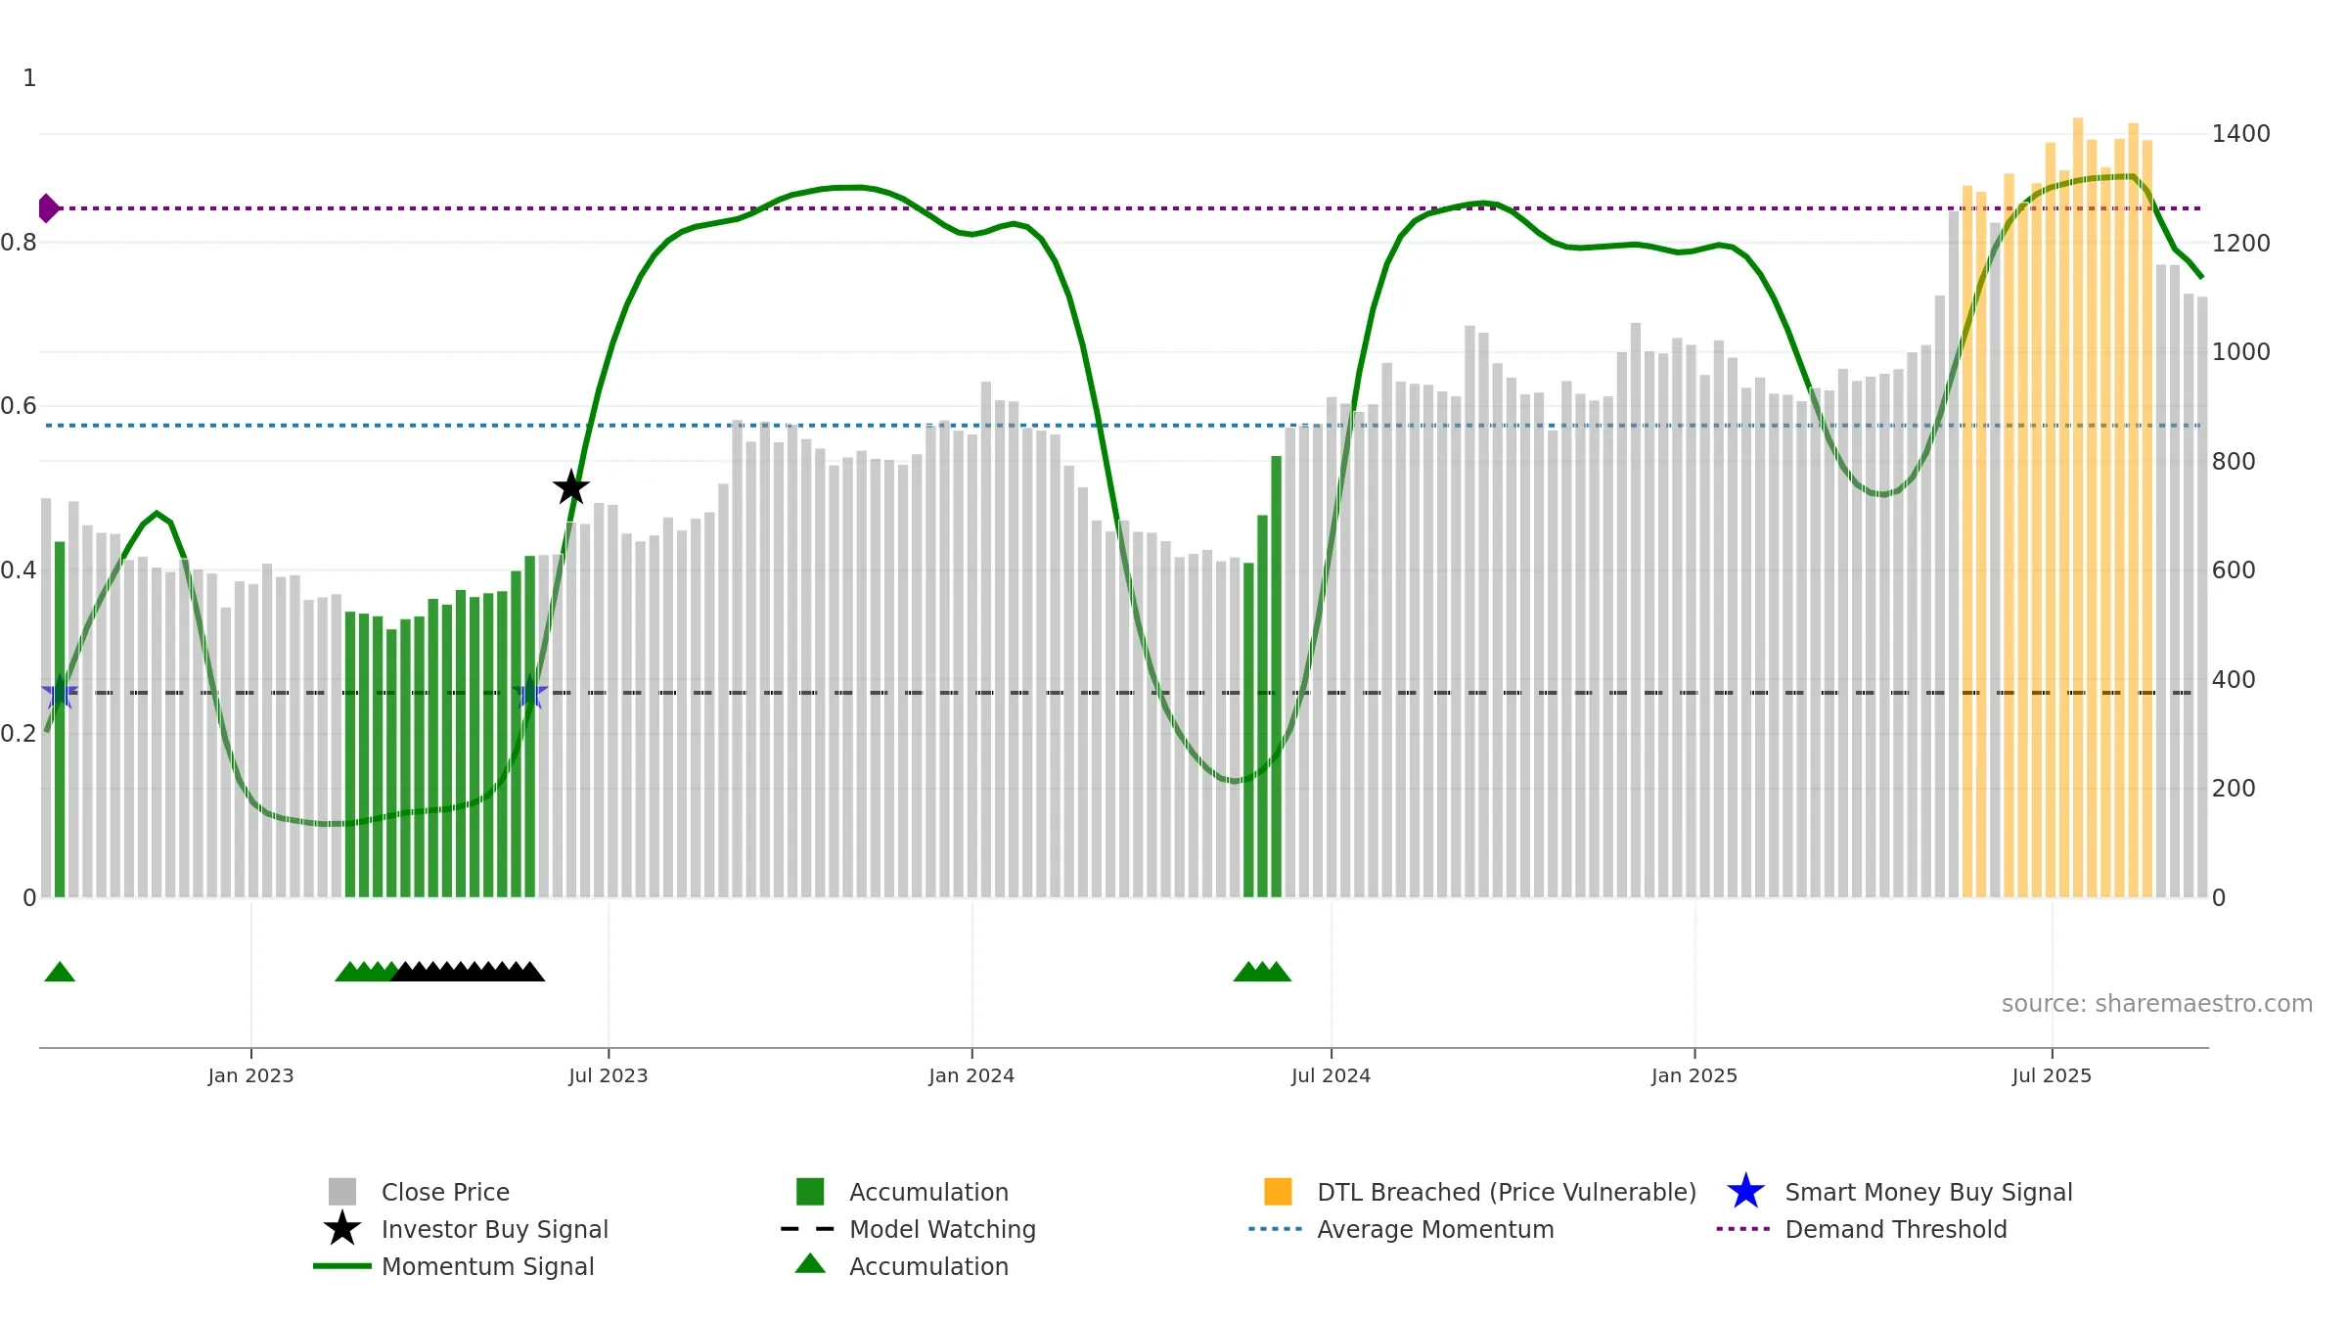Click the black star Investor Buy Signal legend icon
The width and height of the screenshot is (2348, 1321).
point(342,1229)
